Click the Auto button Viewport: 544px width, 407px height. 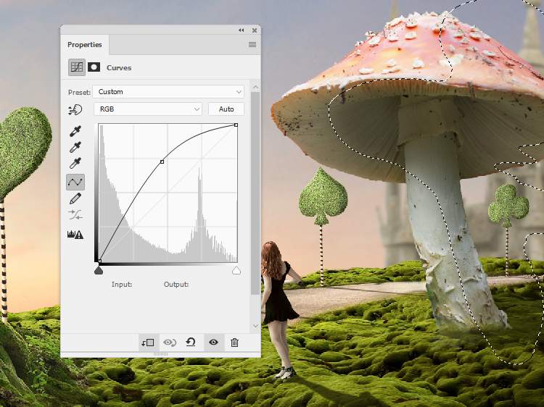pos(226,109)
